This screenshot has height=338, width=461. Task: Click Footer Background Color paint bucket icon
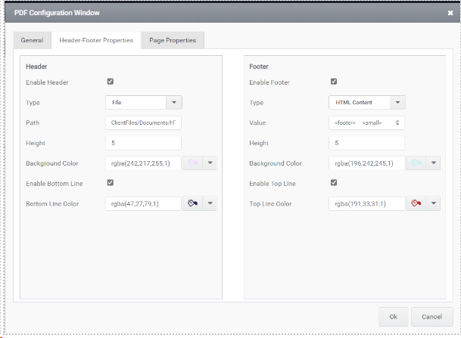tap(416, 163)
